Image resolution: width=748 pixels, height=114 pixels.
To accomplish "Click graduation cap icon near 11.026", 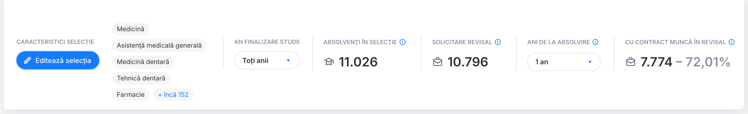I will [329, 62].
